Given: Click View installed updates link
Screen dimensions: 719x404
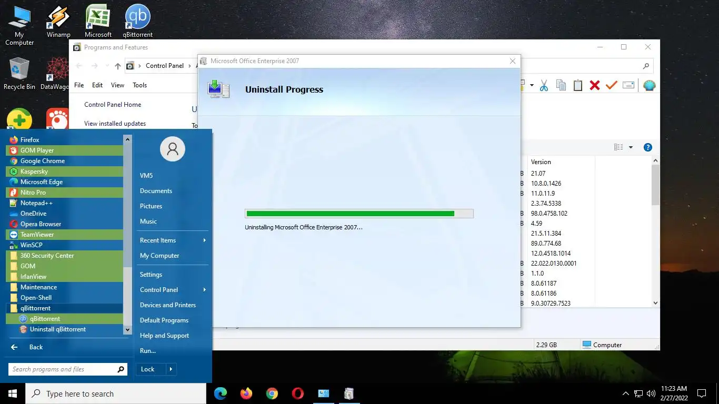Looking at the screenshot, I should (x=115, y=124).
